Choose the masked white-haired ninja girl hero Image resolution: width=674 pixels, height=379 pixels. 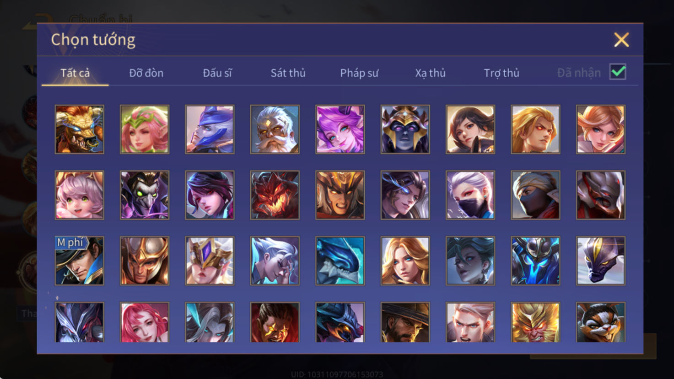(x=470, y=195)
